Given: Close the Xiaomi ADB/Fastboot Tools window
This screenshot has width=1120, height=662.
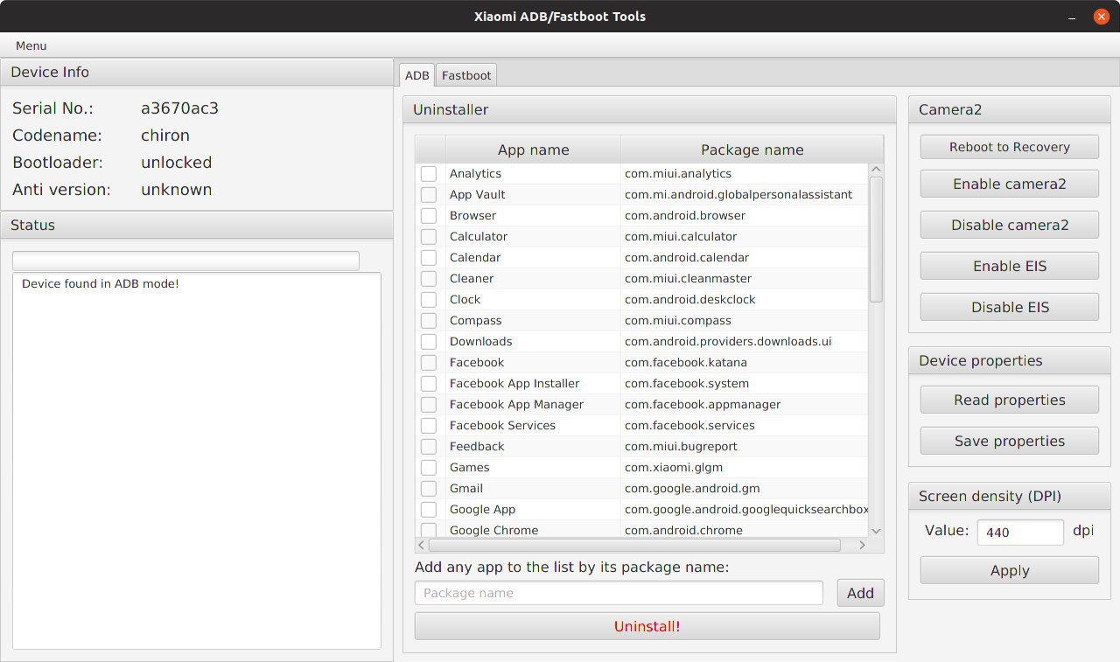Looking at the screenshot, I should pos(1101,17).
